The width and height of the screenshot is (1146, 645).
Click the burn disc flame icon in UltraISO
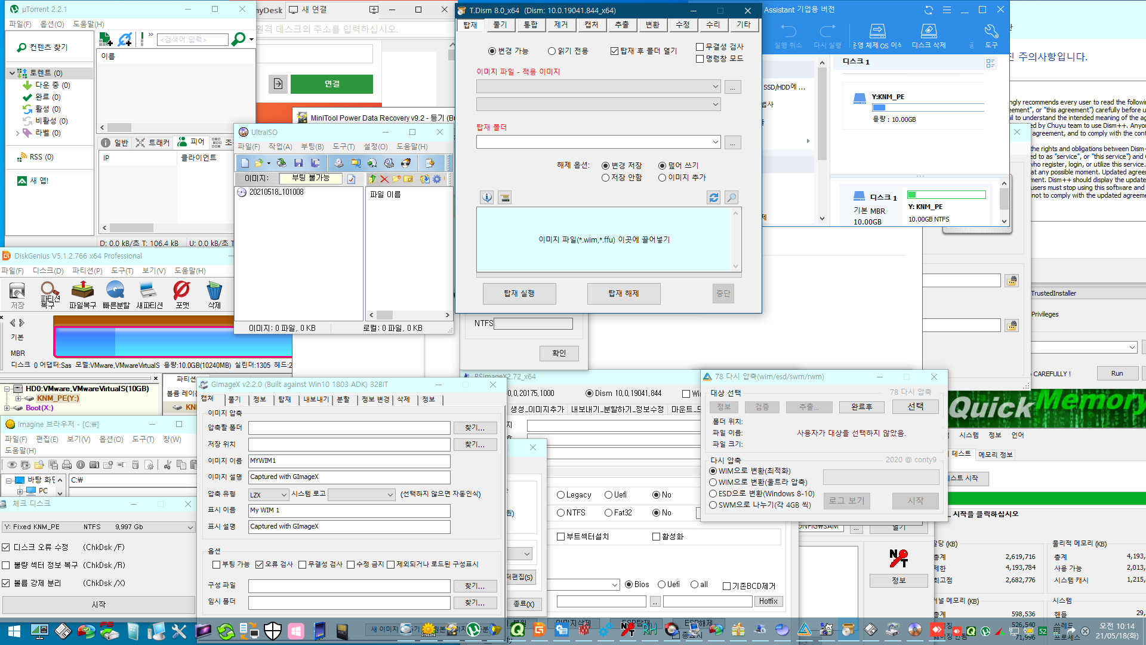[x=406, y=162]
